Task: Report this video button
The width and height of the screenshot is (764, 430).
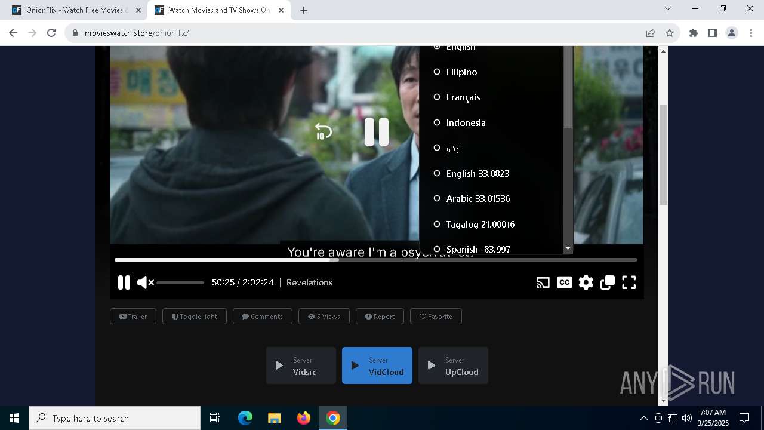Action: (380, 317)
